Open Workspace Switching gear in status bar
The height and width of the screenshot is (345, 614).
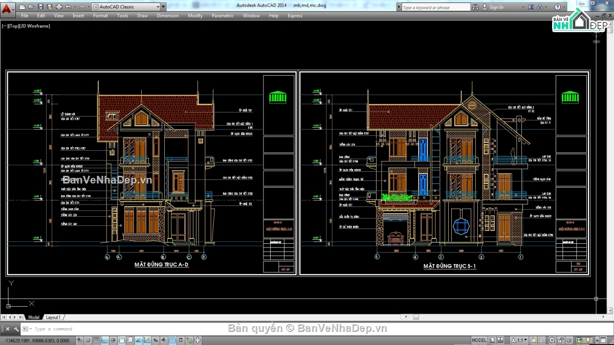[x=552, y=340]
